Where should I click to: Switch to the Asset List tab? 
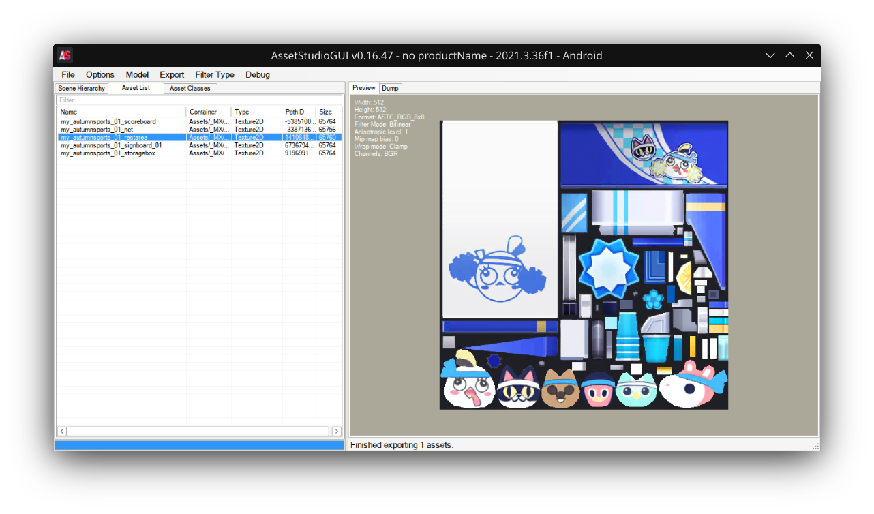(x=136, y=88)
